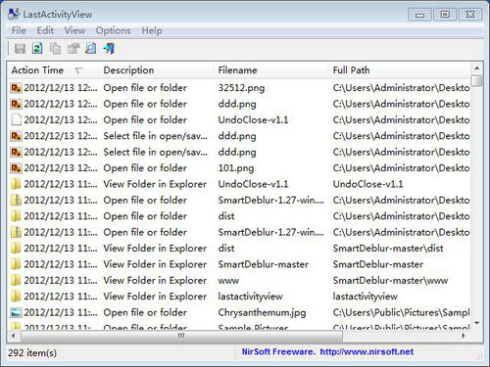Click the folder icon of the www row
This screenshot has width=490, height=367.
[16, 280]
